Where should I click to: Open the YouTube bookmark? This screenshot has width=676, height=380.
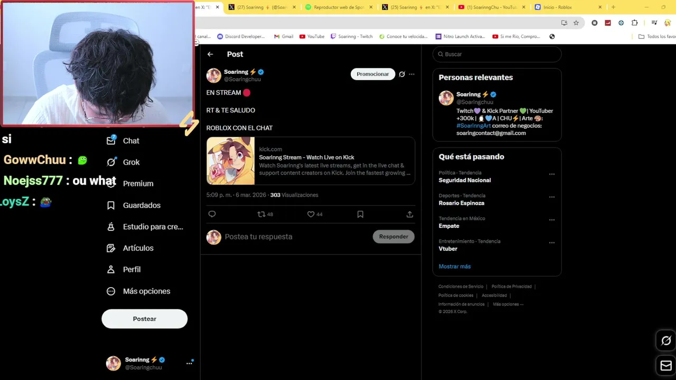point(312,36)
